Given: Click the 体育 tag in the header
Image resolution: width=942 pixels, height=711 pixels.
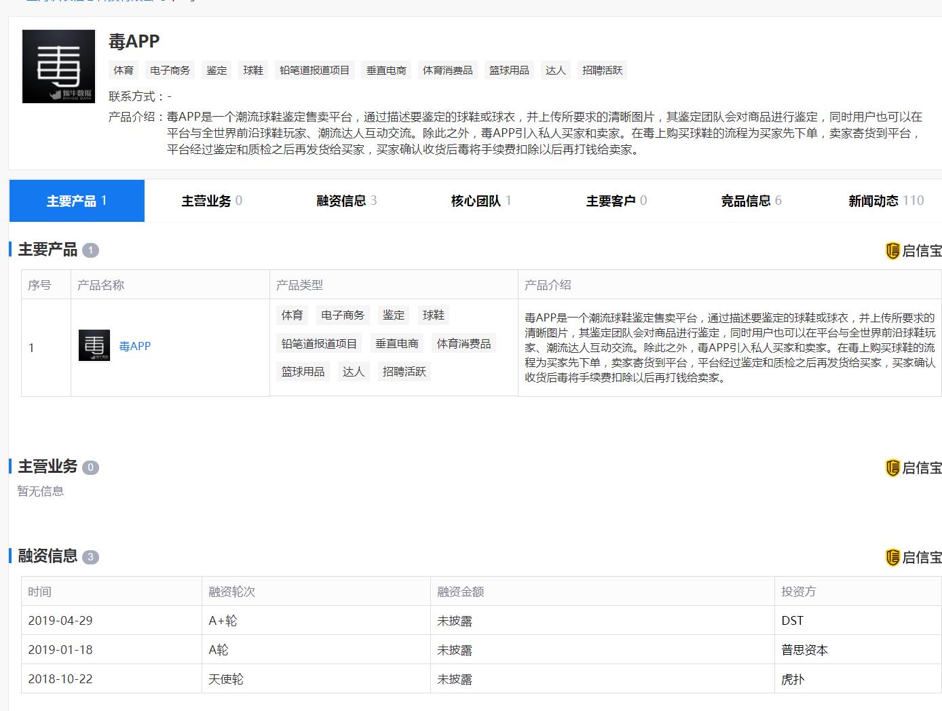Looking at the screenshot, I should pyautogui.click(x=124, y=70).
